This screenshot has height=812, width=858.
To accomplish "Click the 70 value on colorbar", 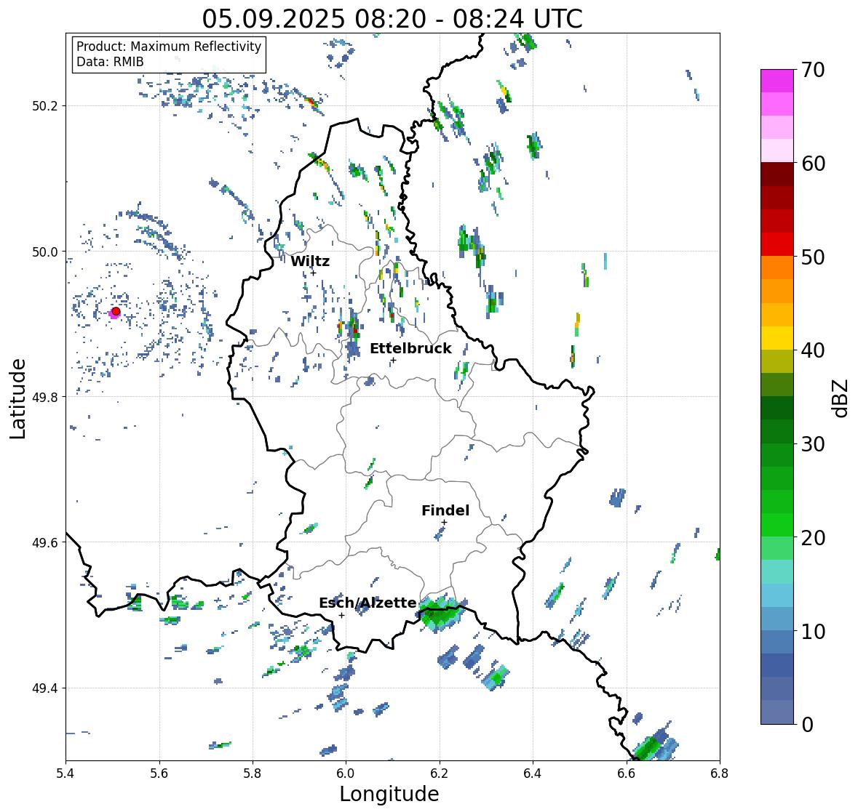I will (x=812, y=70).
